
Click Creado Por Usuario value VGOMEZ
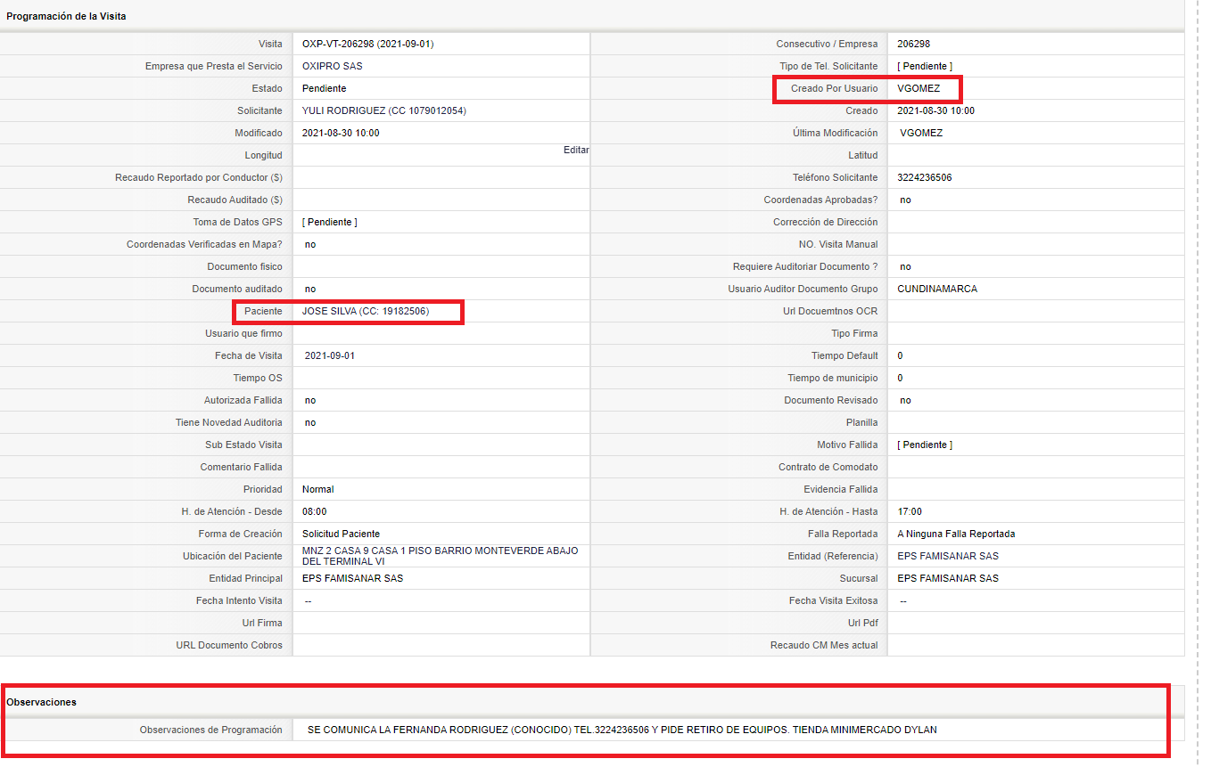coord(919,88)
